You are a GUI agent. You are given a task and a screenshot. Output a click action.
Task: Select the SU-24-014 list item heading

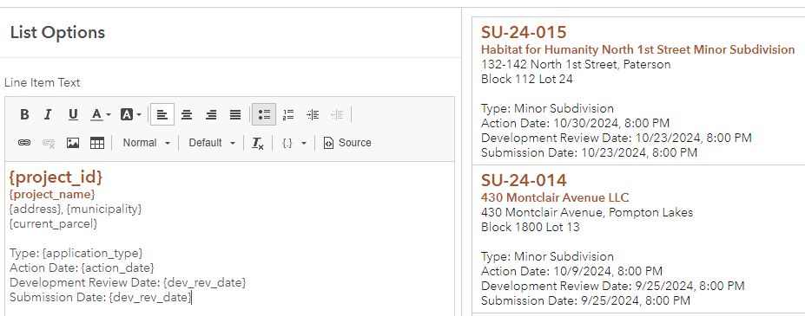(524, 180)
